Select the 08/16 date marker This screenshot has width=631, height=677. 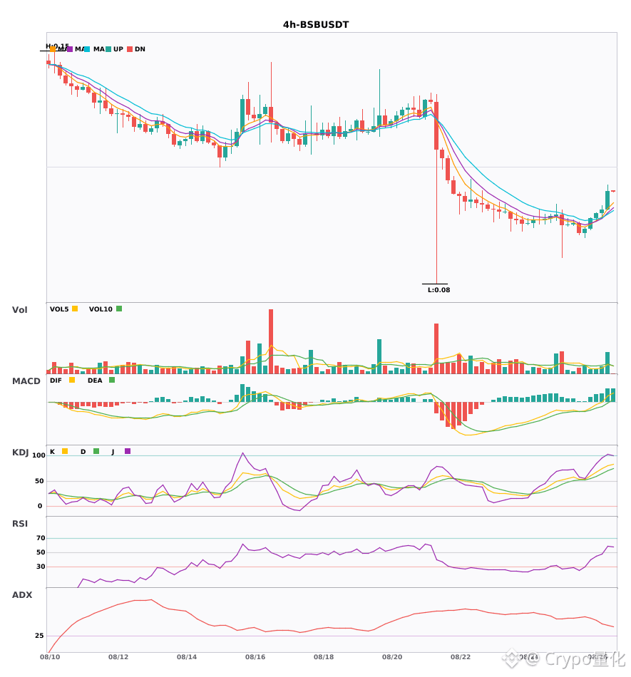click(255, 657)
